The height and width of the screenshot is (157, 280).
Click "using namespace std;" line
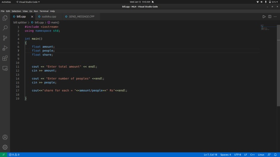point(42,30)
